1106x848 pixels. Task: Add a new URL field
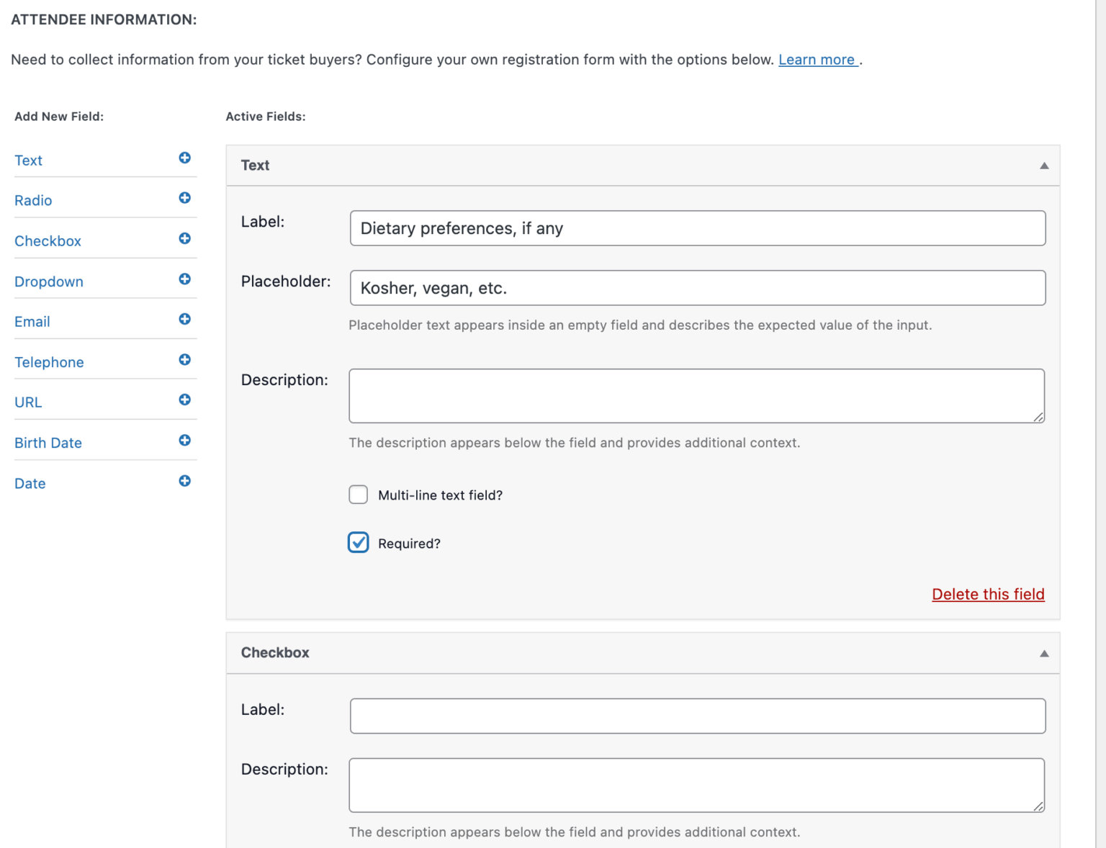185,400
